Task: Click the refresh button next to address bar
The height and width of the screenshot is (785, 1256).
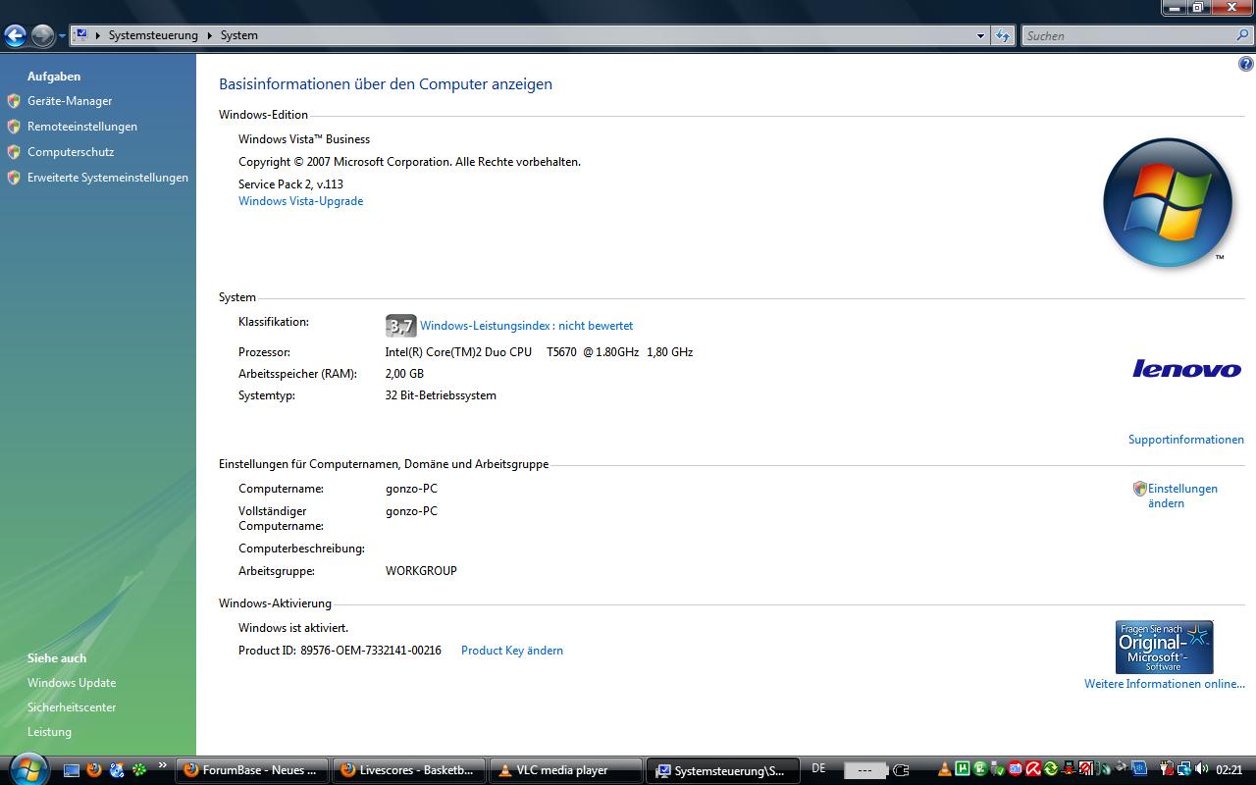Action: (1002, 35)
